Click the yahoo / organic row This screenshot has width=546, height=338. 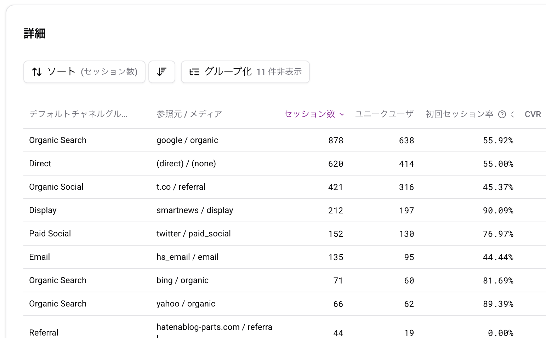186,304
